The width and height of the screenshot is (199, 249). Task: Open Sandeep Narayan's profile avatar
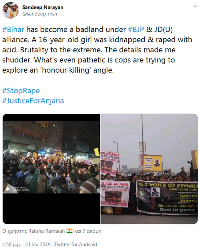click(11, 10)
